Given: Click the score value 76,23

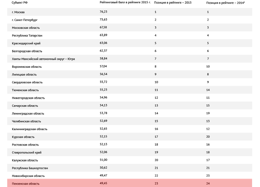Looking at the screenshot, I should tap(103, 12).
